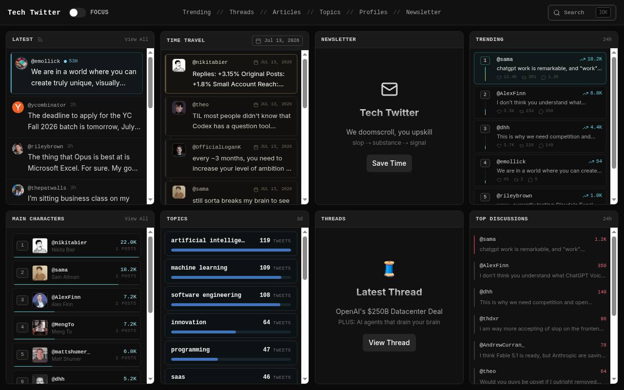Select the programming topic
The width and height of the screenshot is (624, 390).
click(231, 353)
